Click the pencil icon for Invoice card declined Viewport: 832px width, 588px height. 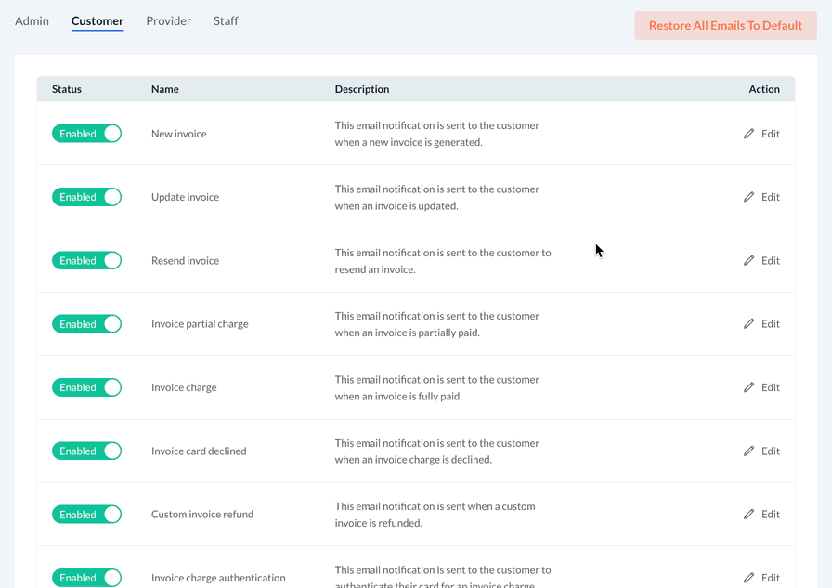748,451
